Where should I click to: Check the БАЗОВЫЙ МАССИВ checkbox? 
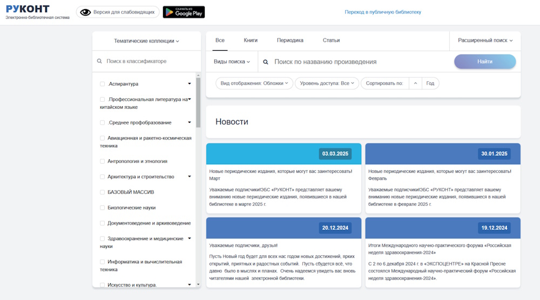point(103,192)
